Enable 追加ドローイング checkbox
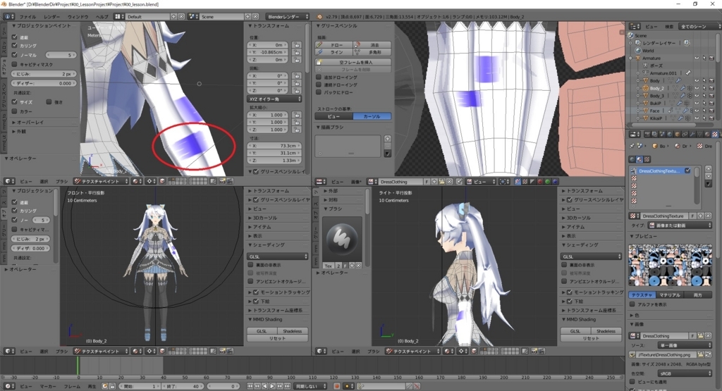This screenshot has height=391, width=722. click(x=319, y=77)
